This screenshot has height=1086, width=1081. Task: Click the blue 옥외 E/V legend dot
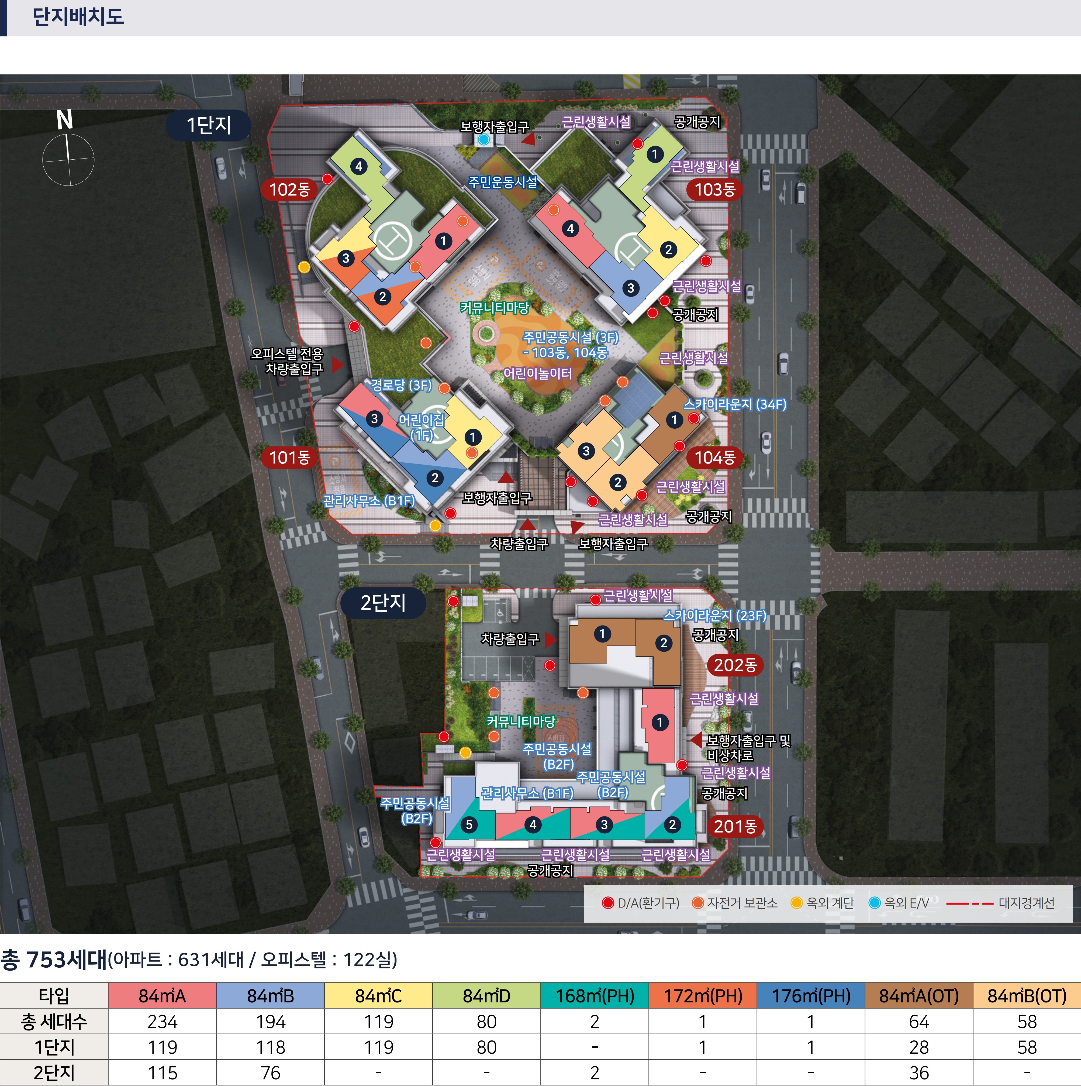click(x=874, y=903)
